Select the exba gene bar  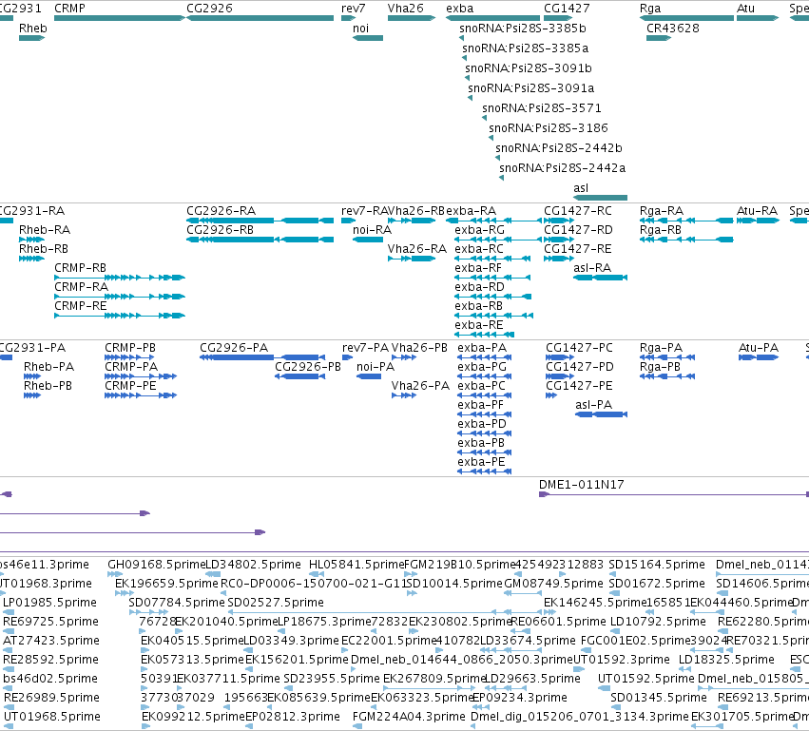click(x=492, y=18)
